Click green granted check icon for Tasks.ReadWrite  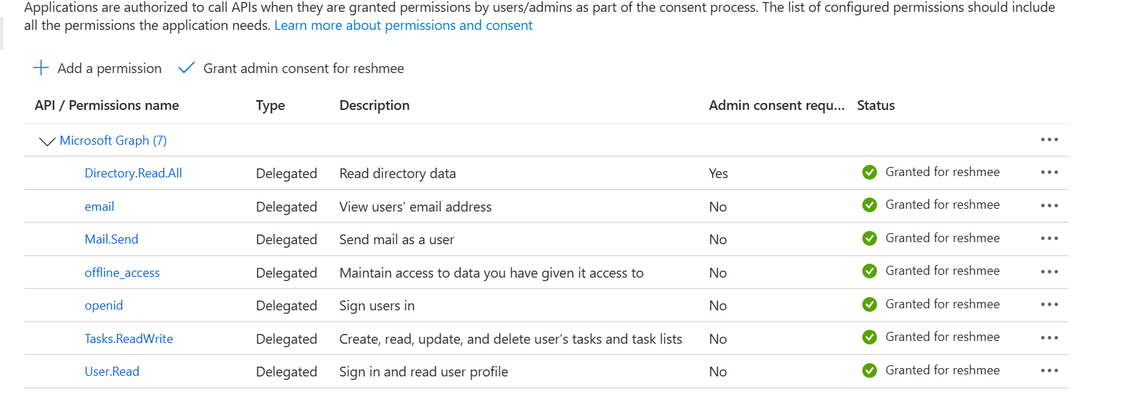[869, 337]
